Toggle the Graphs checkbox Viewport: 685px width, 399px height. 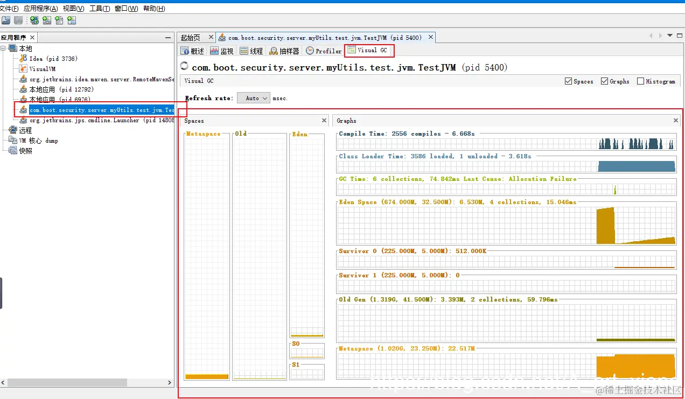(x=604, y=81)
